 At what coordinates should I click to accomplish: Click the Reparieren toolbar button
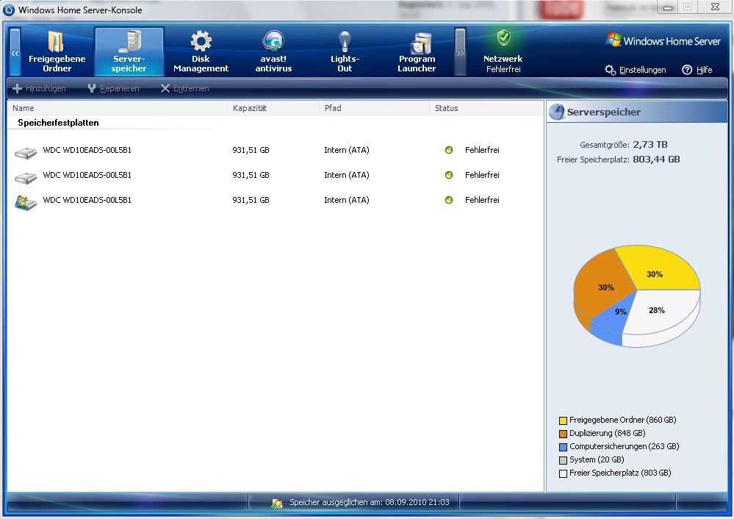pos(113,88)
